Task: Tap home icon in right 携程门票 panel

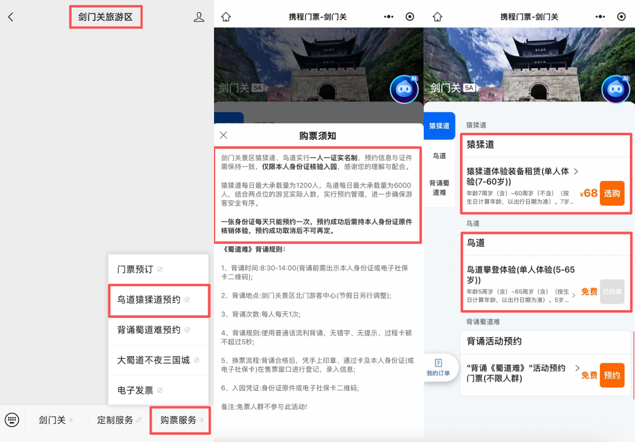Action: tap(437, 16)
